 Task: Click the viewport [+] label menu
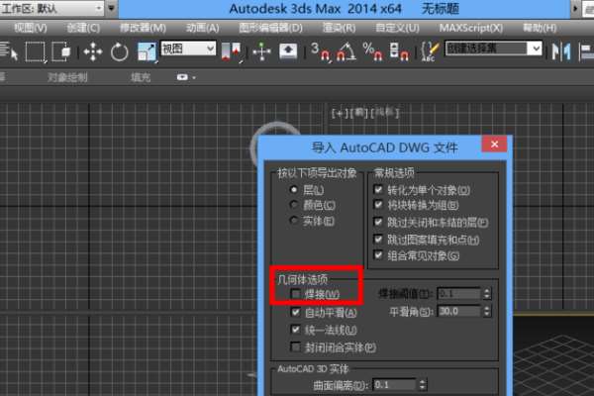pyautogui.click(x=338, y=113)
